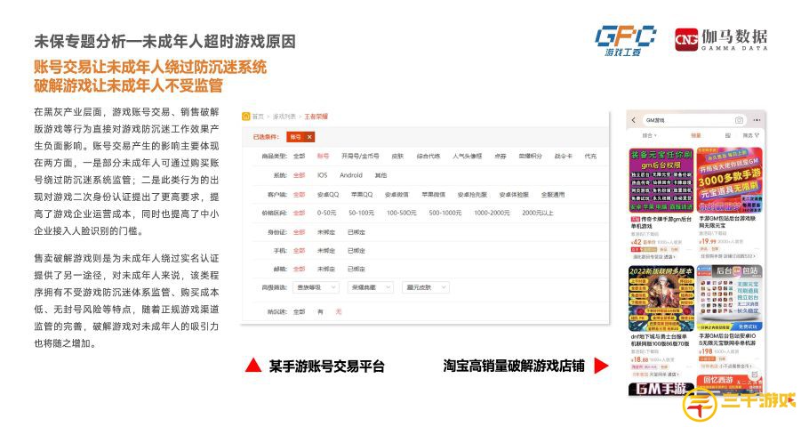Open the 贵族等级 dropdown

316,287
